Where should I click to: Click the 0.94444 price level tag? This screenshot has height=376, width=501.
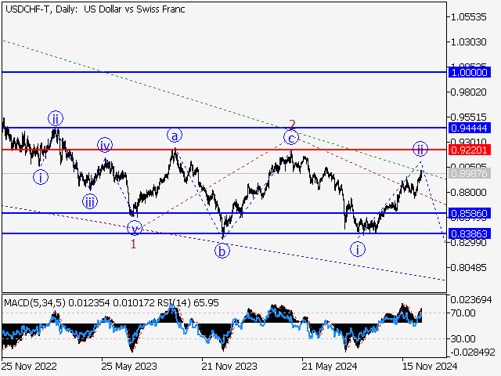click(x=470, y=127)
